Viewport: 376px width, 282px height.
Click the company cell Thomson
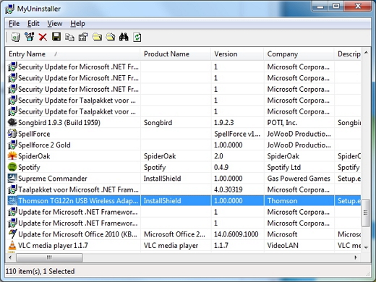click(x=282, y=201)
